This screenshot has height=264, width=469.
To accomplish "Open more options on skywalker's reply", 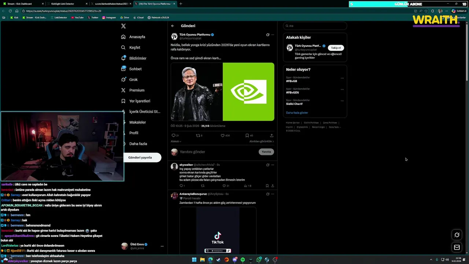I will coord(273,165).
